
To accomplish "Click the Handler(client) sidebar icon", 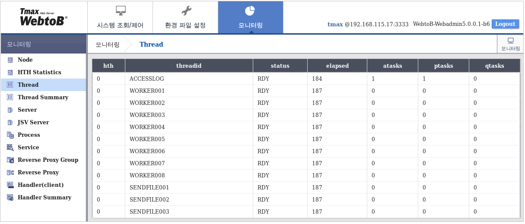I will (10, 185).
